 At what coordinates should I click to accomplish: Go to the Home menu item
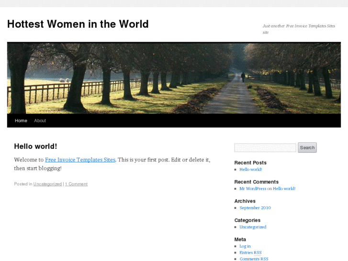pos(21,121)
